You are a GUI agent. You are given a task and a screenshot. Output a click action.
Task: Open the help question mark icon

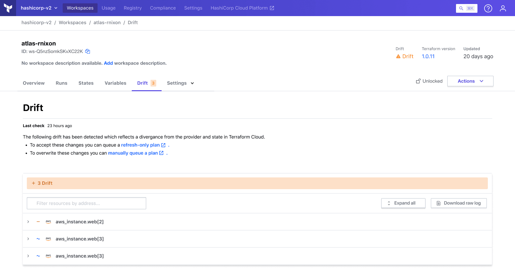click(488, 8)
